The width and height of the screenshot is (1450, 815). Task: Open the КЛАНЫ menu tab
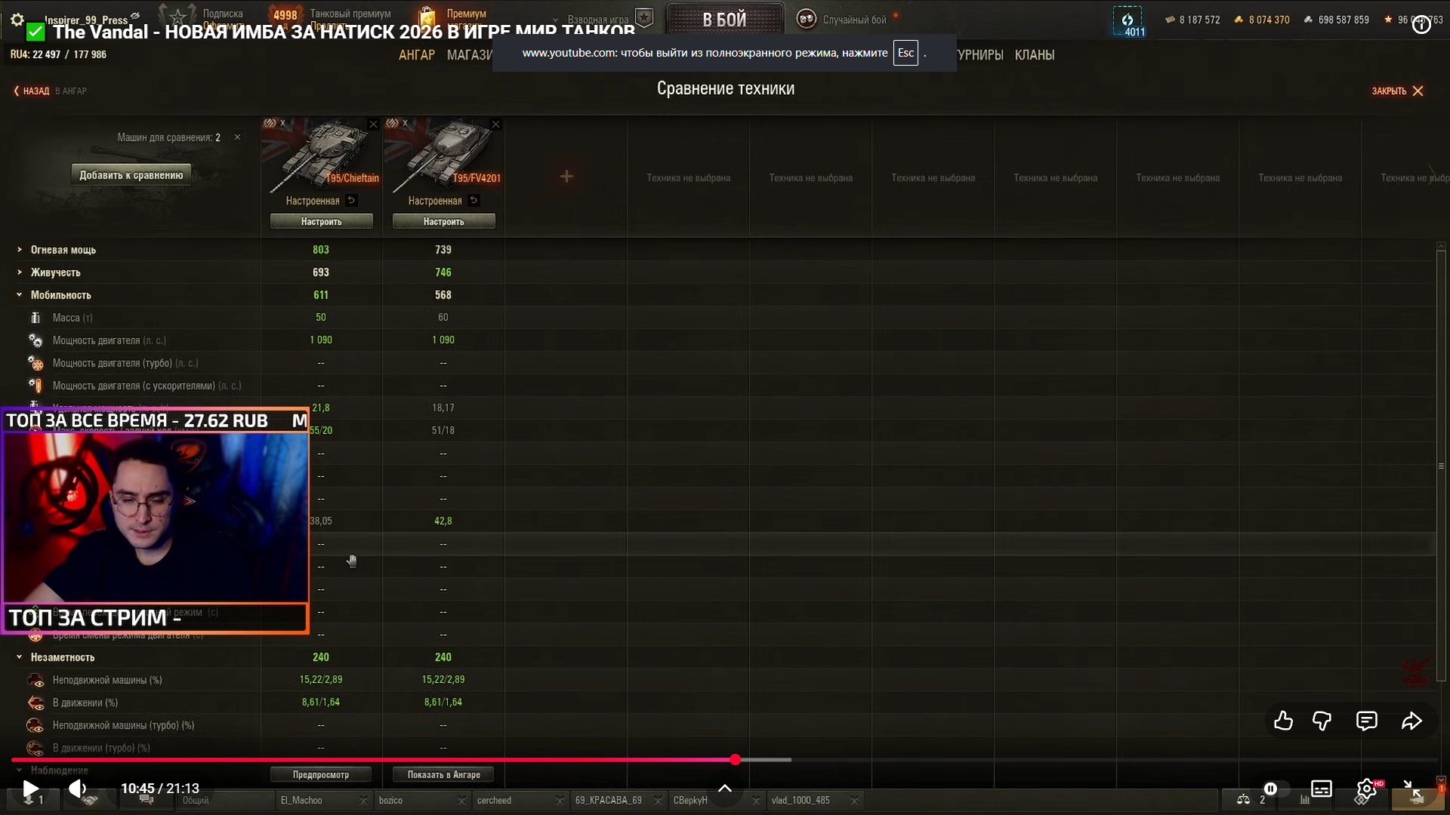tap(1034, 55)
